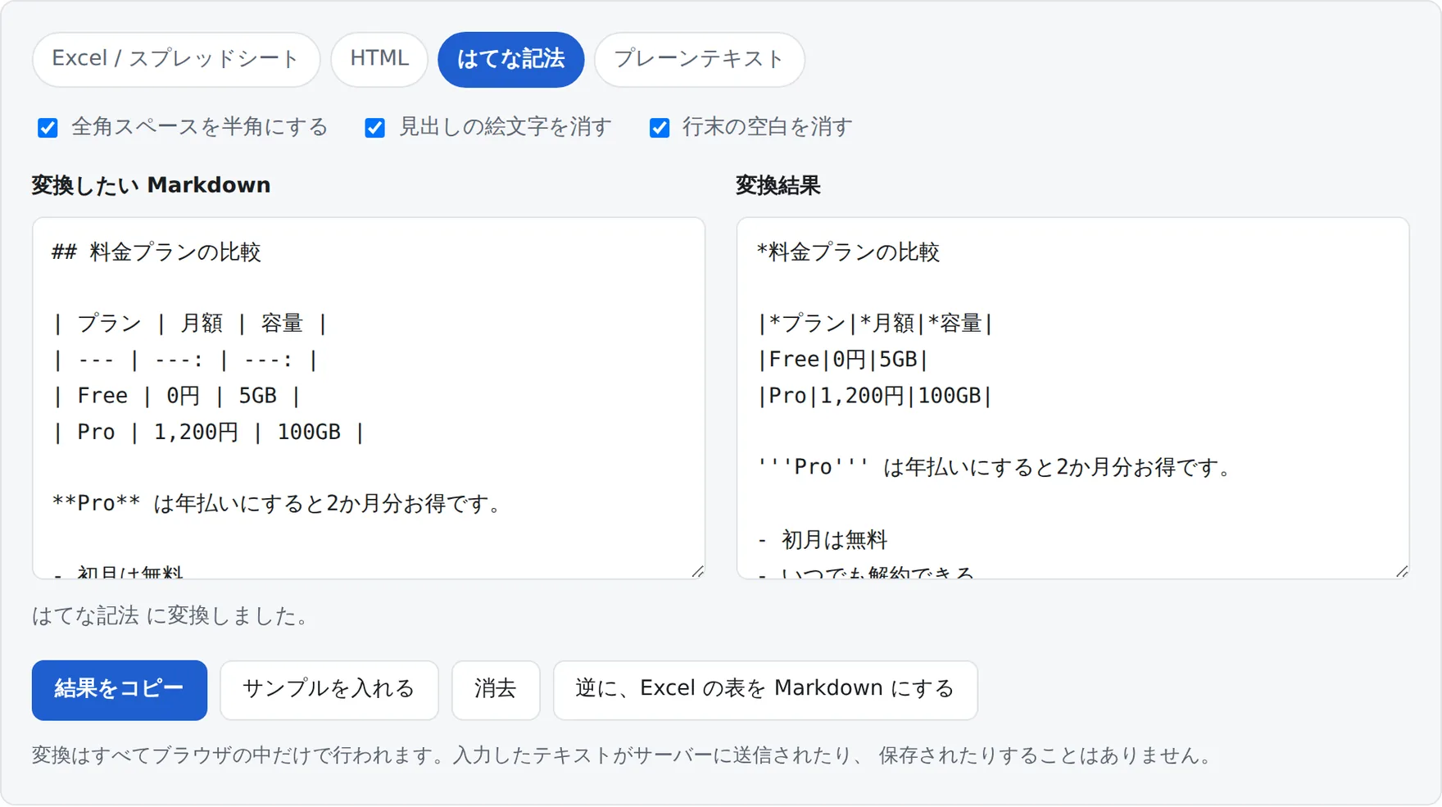Click 結果をコピー button

tap(120, 690)
